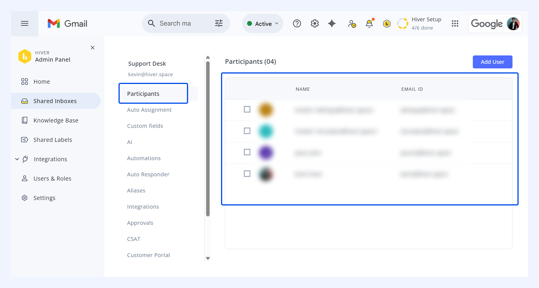Screen dimensions: 539x288
Task: Click the kevin@hiver.space email address
Action: [151, 74]
